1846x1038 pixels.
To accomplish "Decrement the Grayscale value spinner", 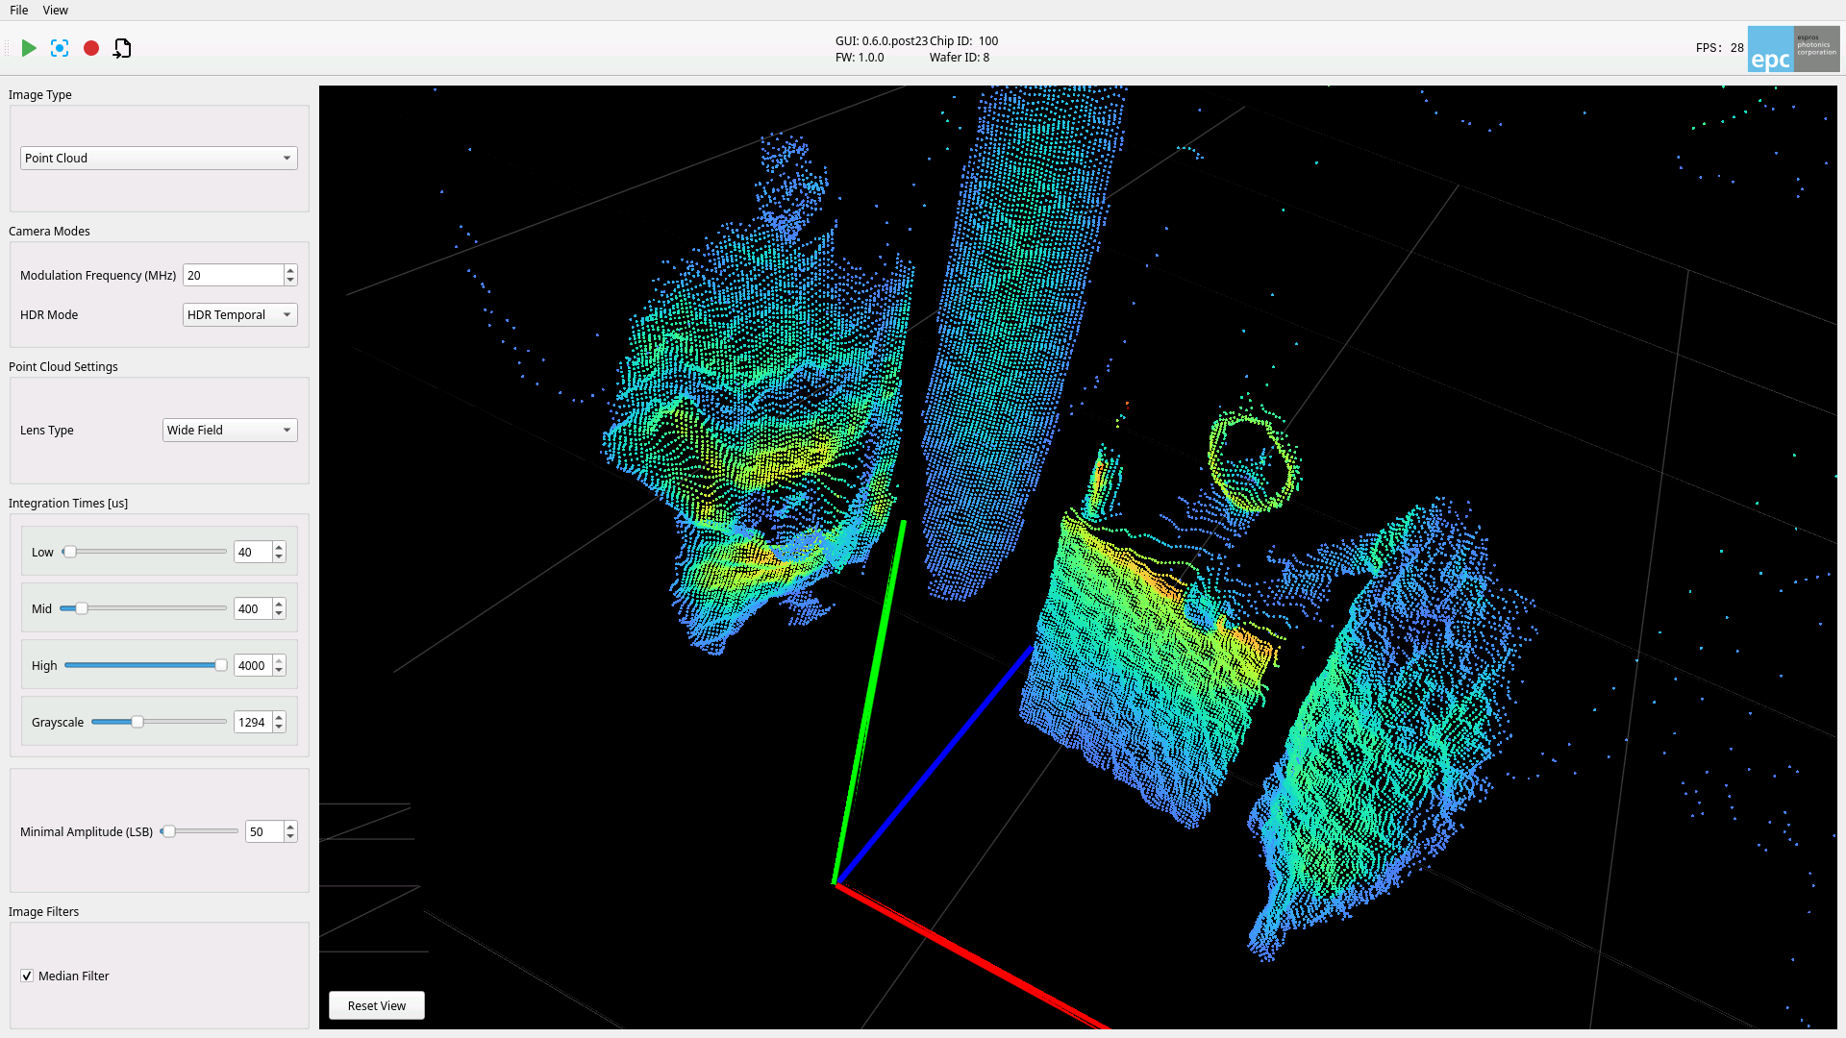I will tap(279, 728).
